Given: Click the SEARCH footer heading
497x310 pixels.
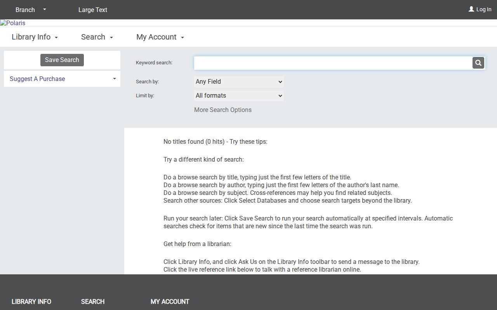Looking at the screenshot, I should 93,301.
